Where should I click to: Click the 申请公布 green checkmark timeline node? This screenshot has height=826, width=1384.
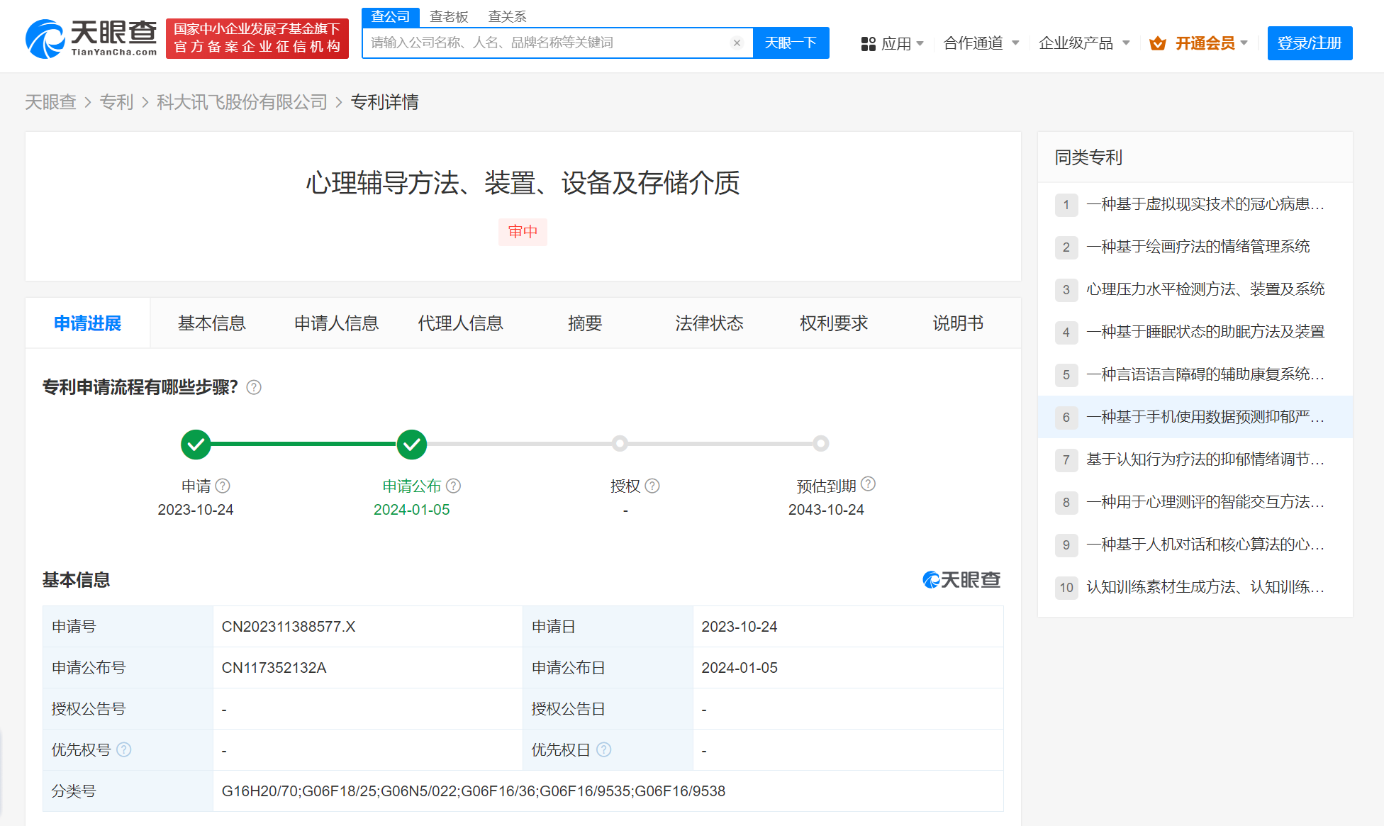411,445
